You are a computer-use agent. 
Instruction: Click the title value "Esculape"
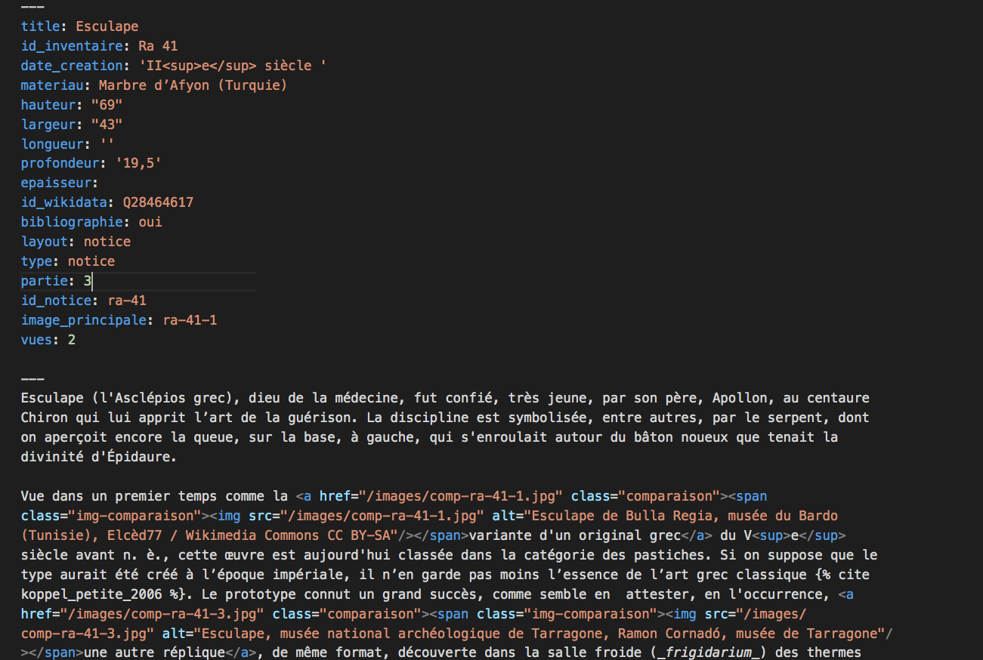click(x=107, y=26)
